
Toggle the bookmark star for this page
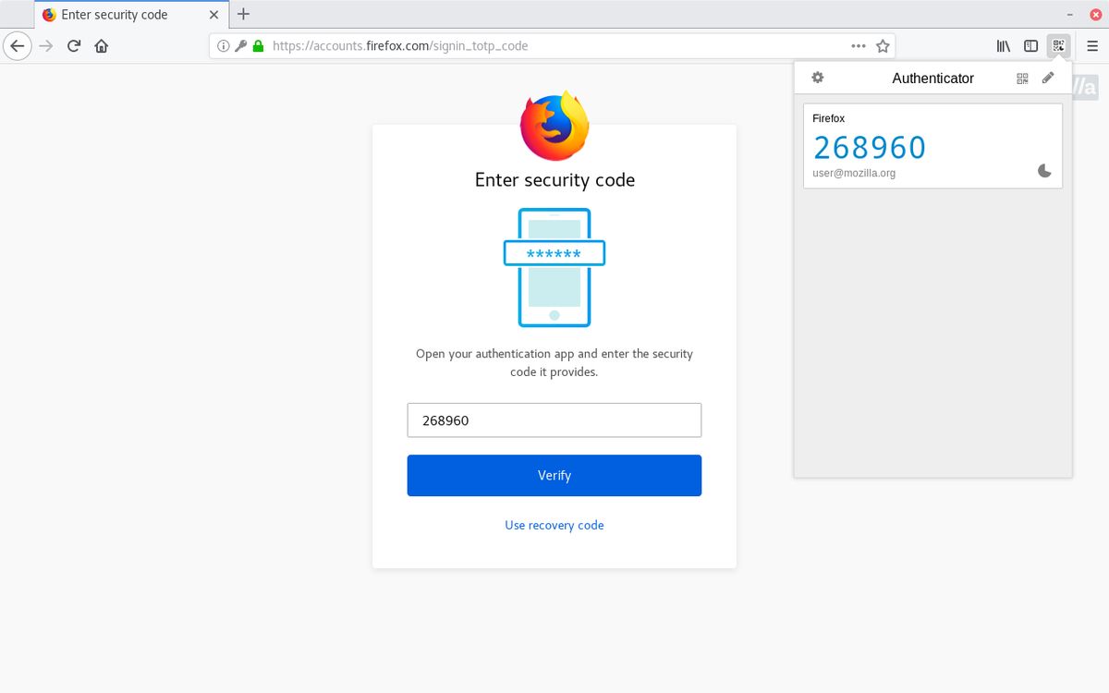click(x=883, y=45)
